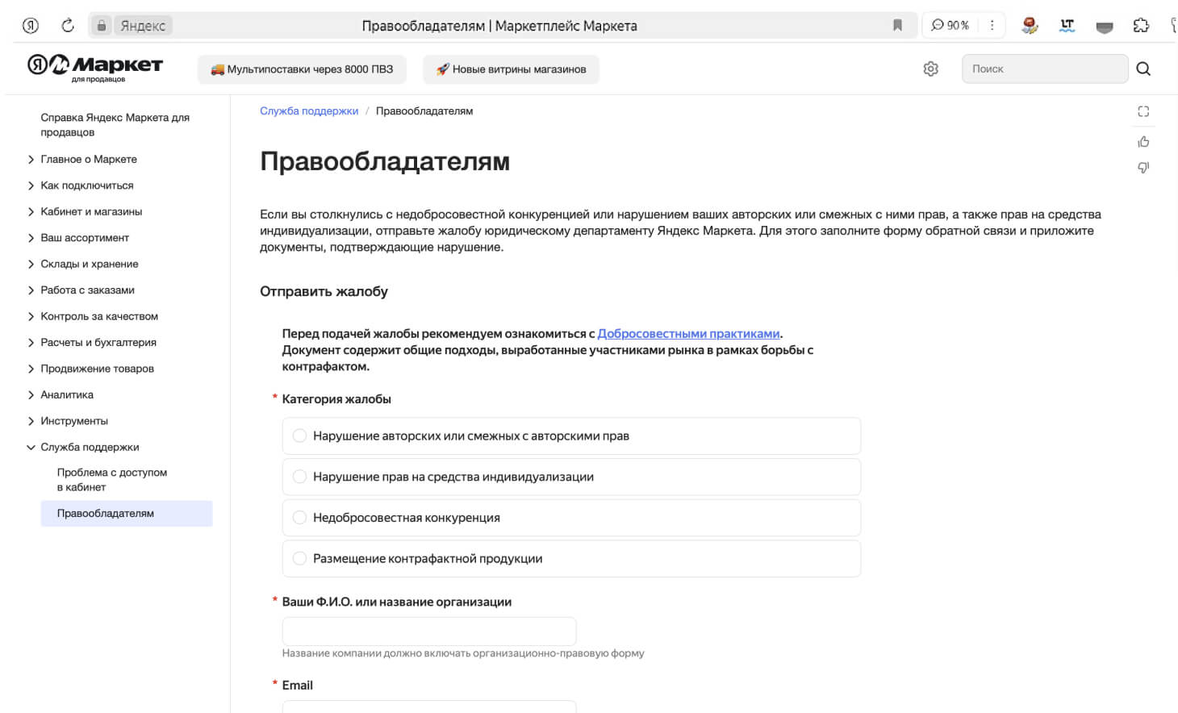The height and width of the screenshot is (713, 1178).
Task: Click the browser address bar title
Action: pyautogui.click(x=499, y=26)
